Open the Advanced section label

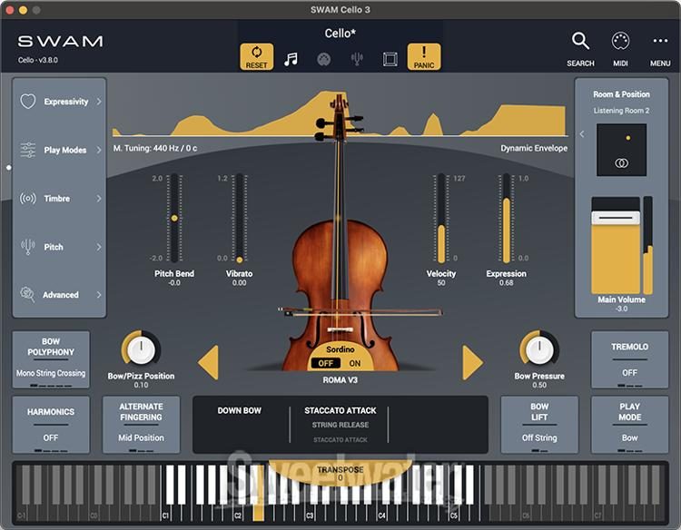tap(60, 295)
